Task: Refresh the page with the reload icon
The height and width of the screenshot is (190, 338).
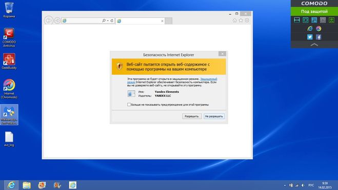Action: click(x=112, y=20)
